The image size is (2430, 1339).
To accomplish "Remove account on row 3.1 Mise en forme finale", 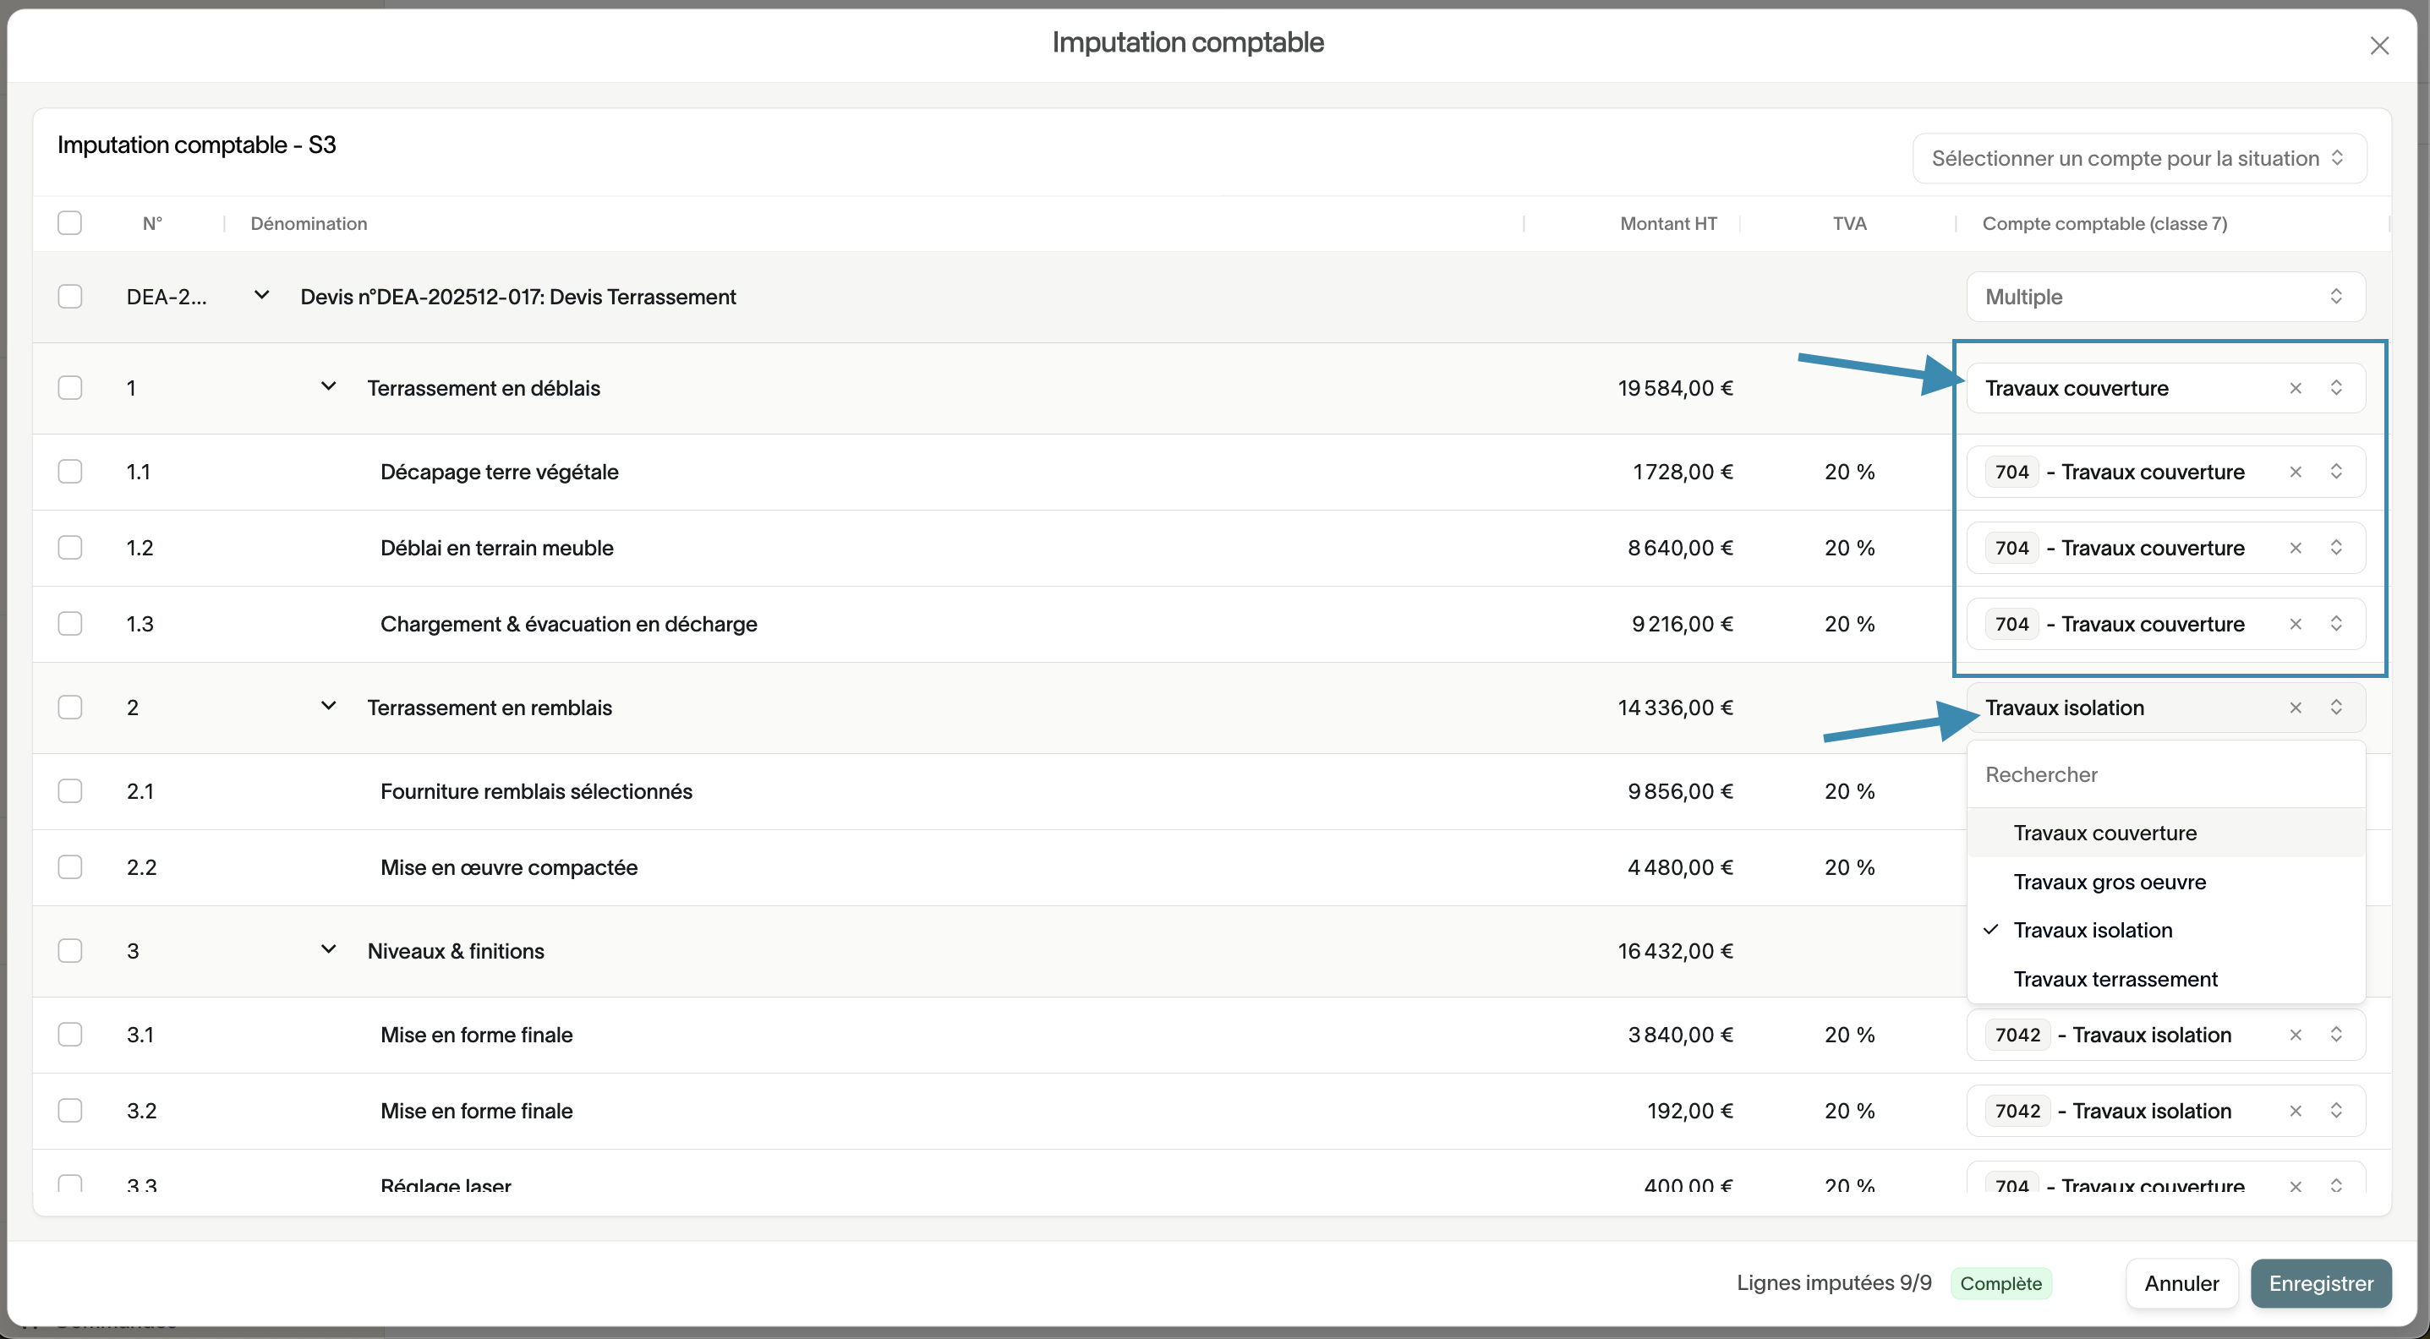I will tap(2295, 1036).
